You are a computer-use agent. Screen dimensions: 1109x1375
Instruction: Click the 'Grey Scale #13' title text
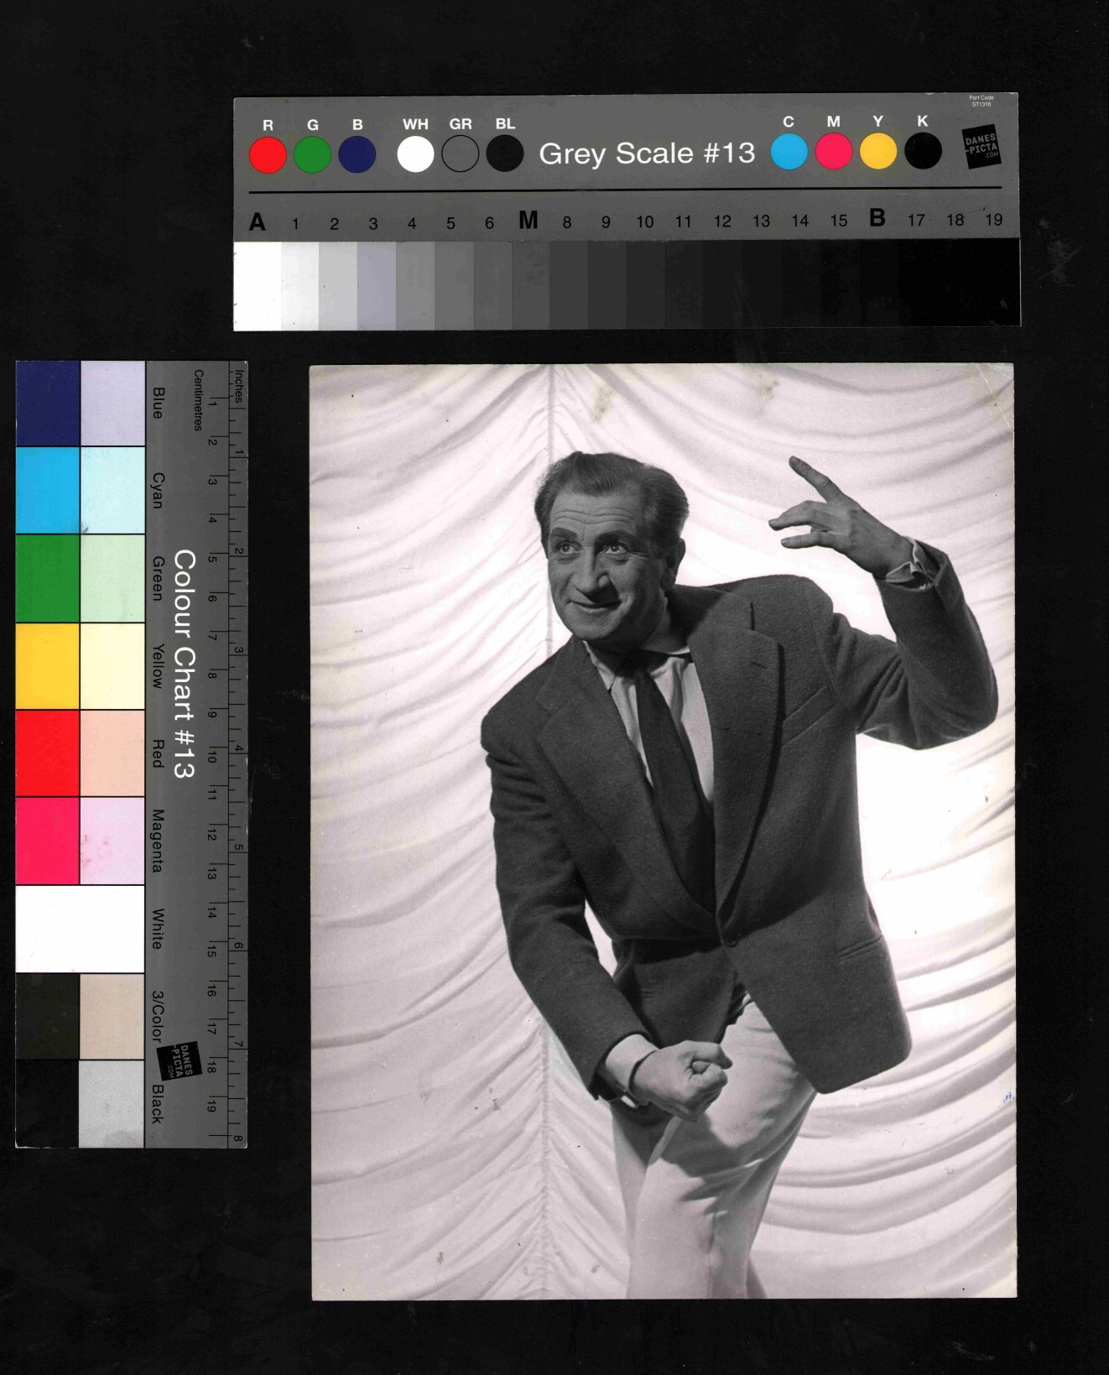tap(647, 154)
